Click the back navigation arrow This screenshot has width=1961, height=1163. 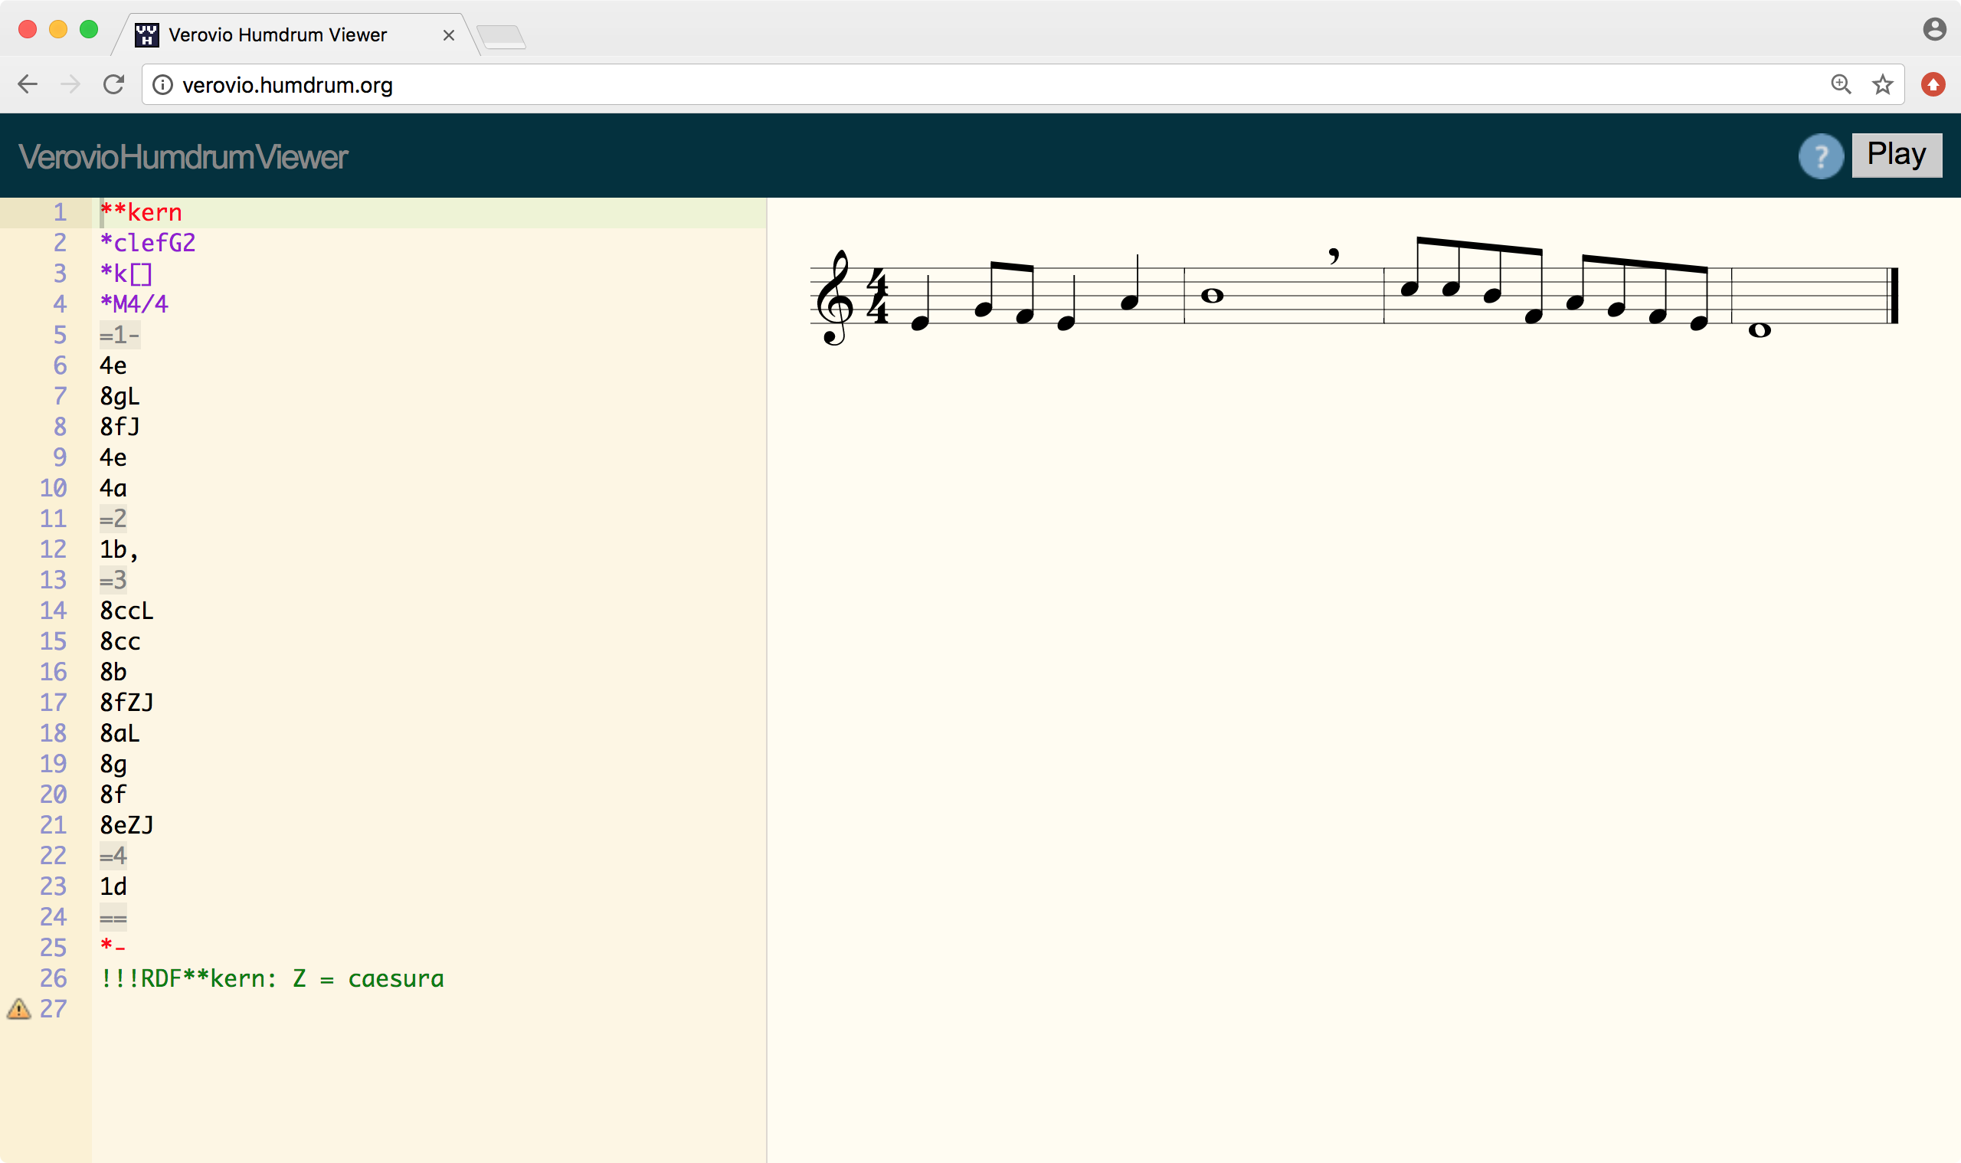pos(28,84)
